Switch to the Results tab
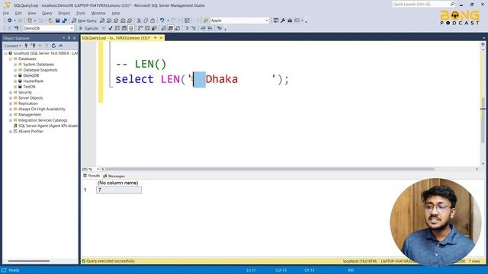This screenshot has width=488, height=274. (91, 176)
